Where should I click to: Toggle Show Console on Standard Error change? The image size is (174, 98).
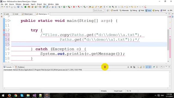[x=150, y=67]
